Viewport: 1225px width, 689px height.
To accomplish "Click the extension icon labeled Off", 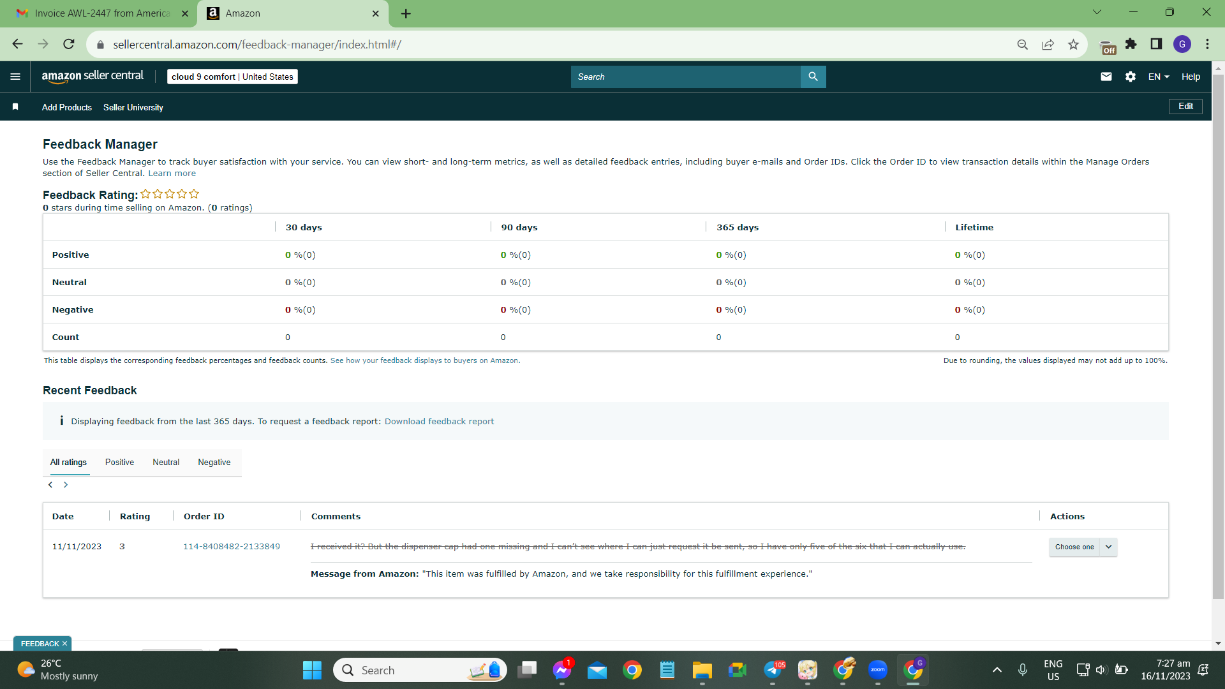I will point(1108,47).
